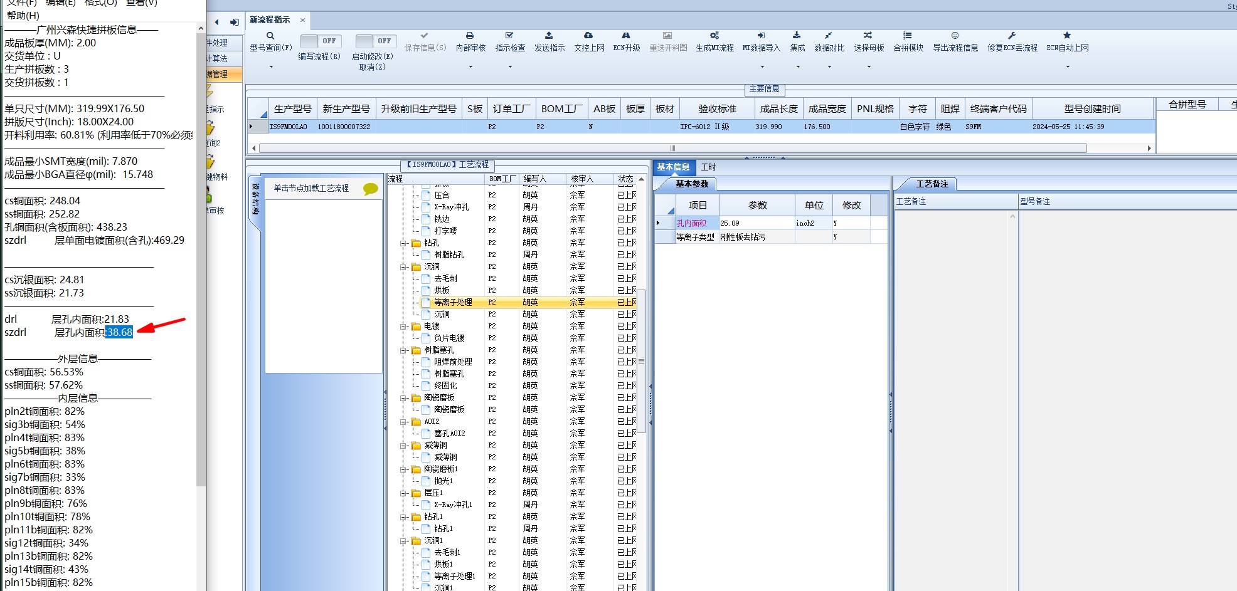The height and width of the screenshot is (591, 1237).
Task: Collapse the AOI2 folder node
Action: click(404, 422)
